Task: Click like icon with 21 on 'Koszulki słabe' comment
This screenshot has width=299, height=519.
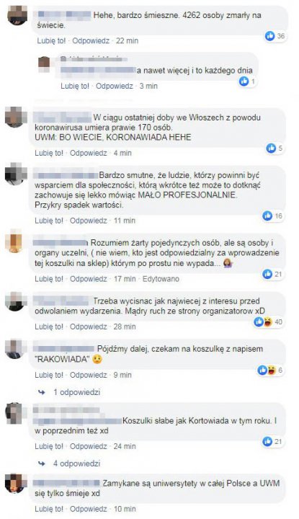Action: (267, 441)
